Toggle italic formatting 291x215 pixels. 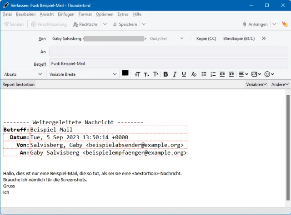(175, 74)
